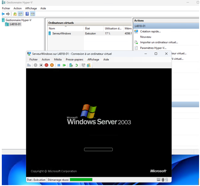Viewport: 200px width, 186px height.
Task: Sort by the Mém... column header
Action: [x=128, y=28]
